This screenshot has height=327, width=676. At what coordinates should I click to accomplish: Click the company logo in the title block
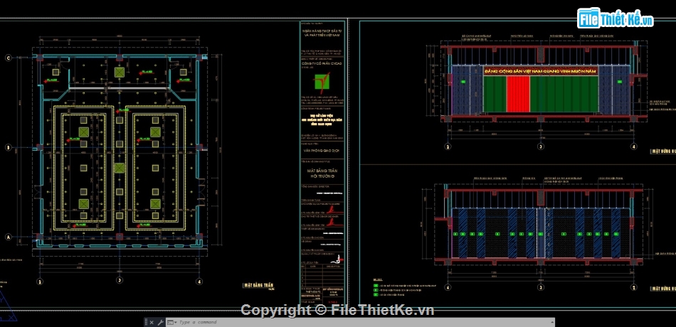(322, 84)
